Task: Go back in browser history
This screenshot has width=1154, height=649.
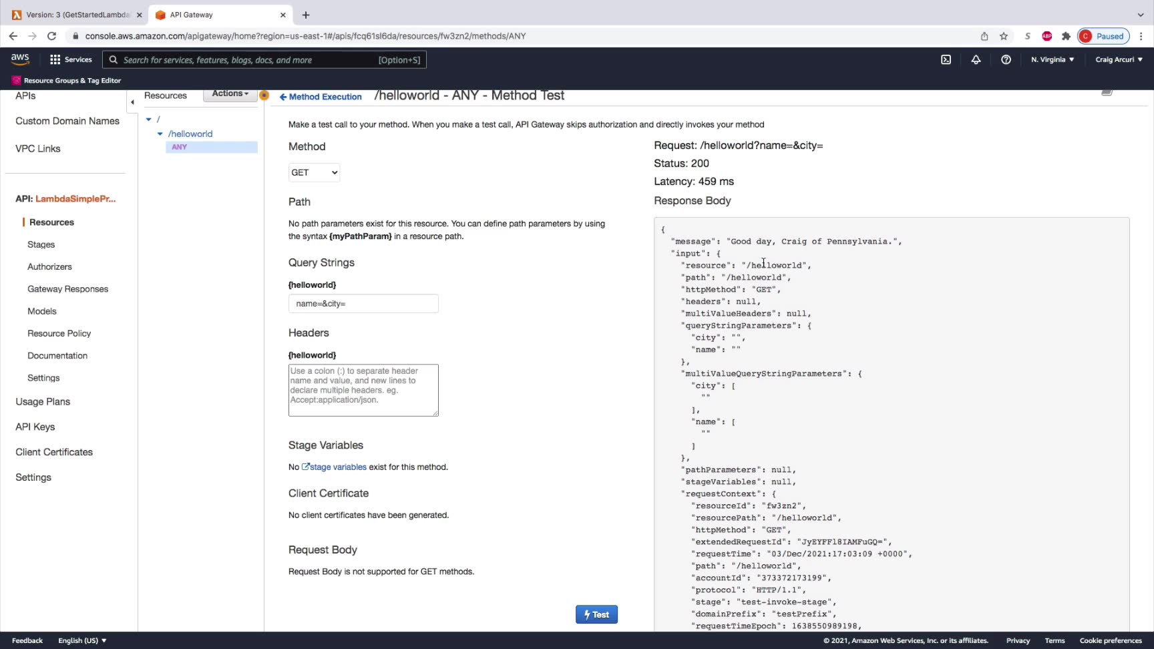Action: point(13,36)
